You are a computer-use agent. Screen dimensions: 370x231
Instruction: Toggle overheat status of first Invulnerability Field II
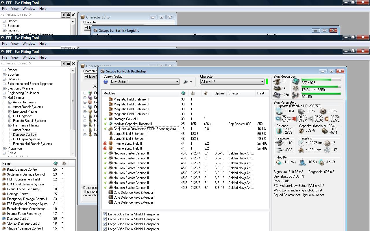point(105,144)
